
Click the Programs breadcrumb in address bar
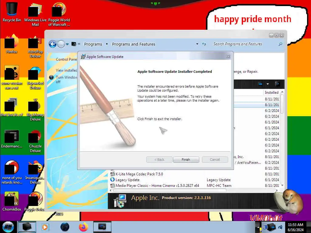[93, 44]
